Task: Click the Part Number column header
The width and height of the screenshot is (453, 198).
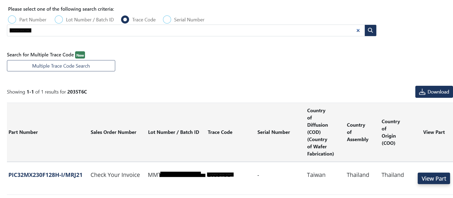Action: click(23, 132)
